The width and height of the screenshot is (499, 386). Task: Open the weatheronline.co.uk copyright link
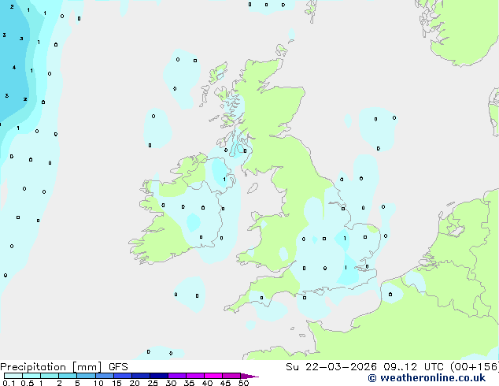pos(427,378)
